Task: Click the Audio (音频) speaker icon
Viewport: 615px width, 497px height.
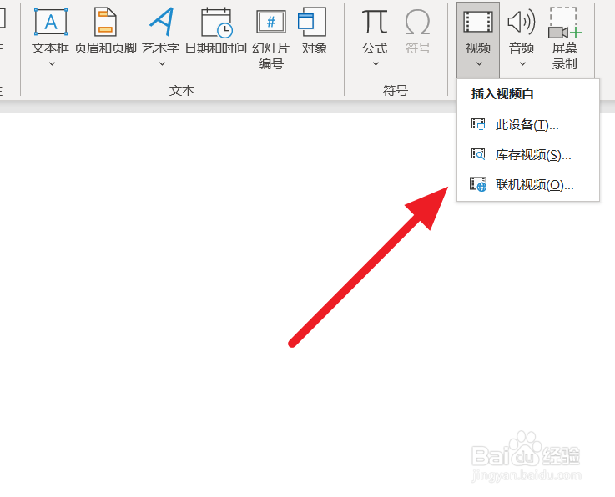Action: tap(522, 22)
